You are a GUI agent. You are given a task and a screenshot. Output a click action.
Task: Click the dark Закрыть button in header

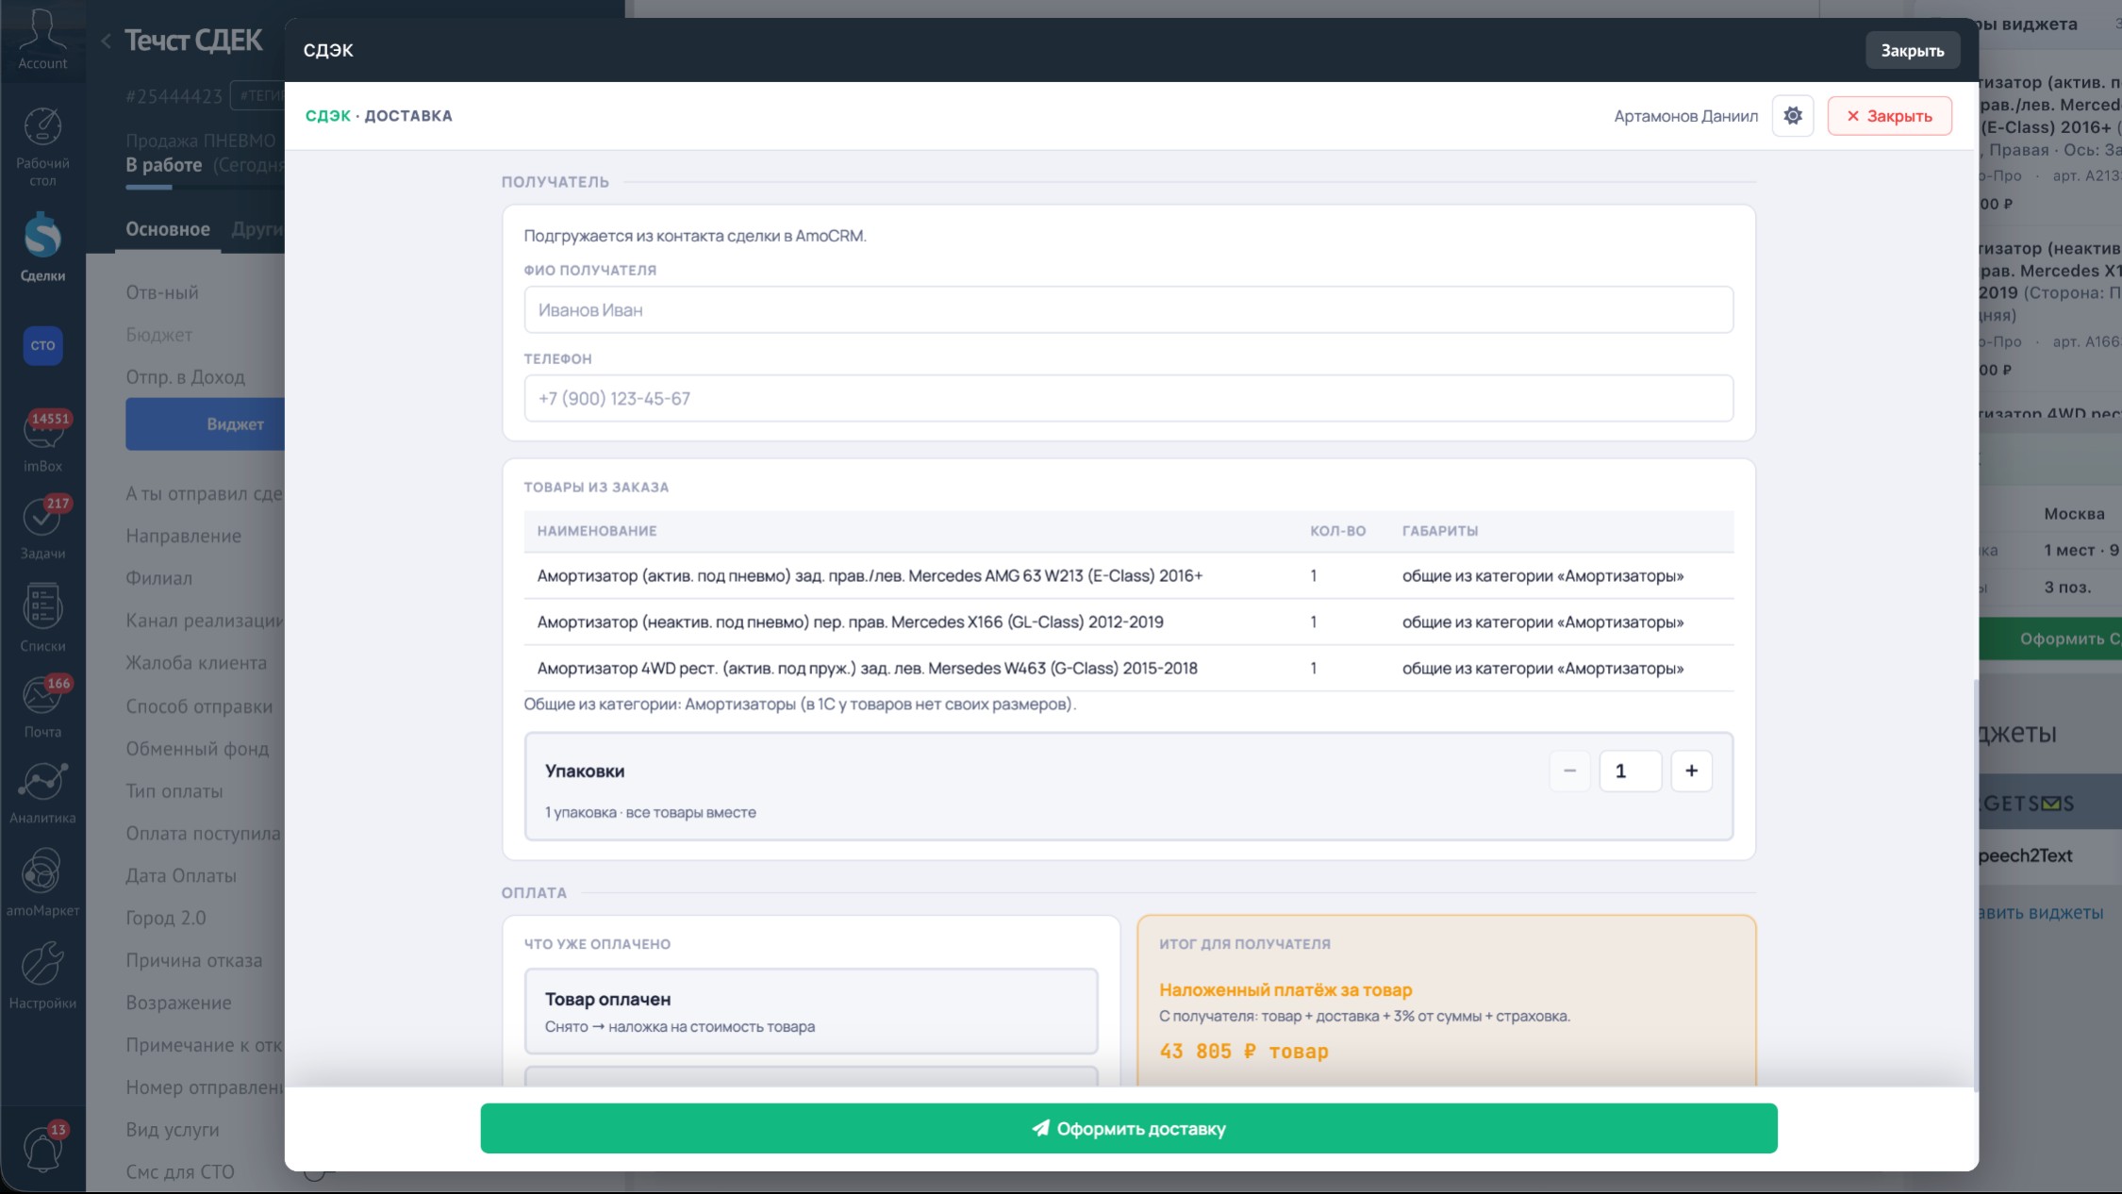click(x=1912, y=50)
